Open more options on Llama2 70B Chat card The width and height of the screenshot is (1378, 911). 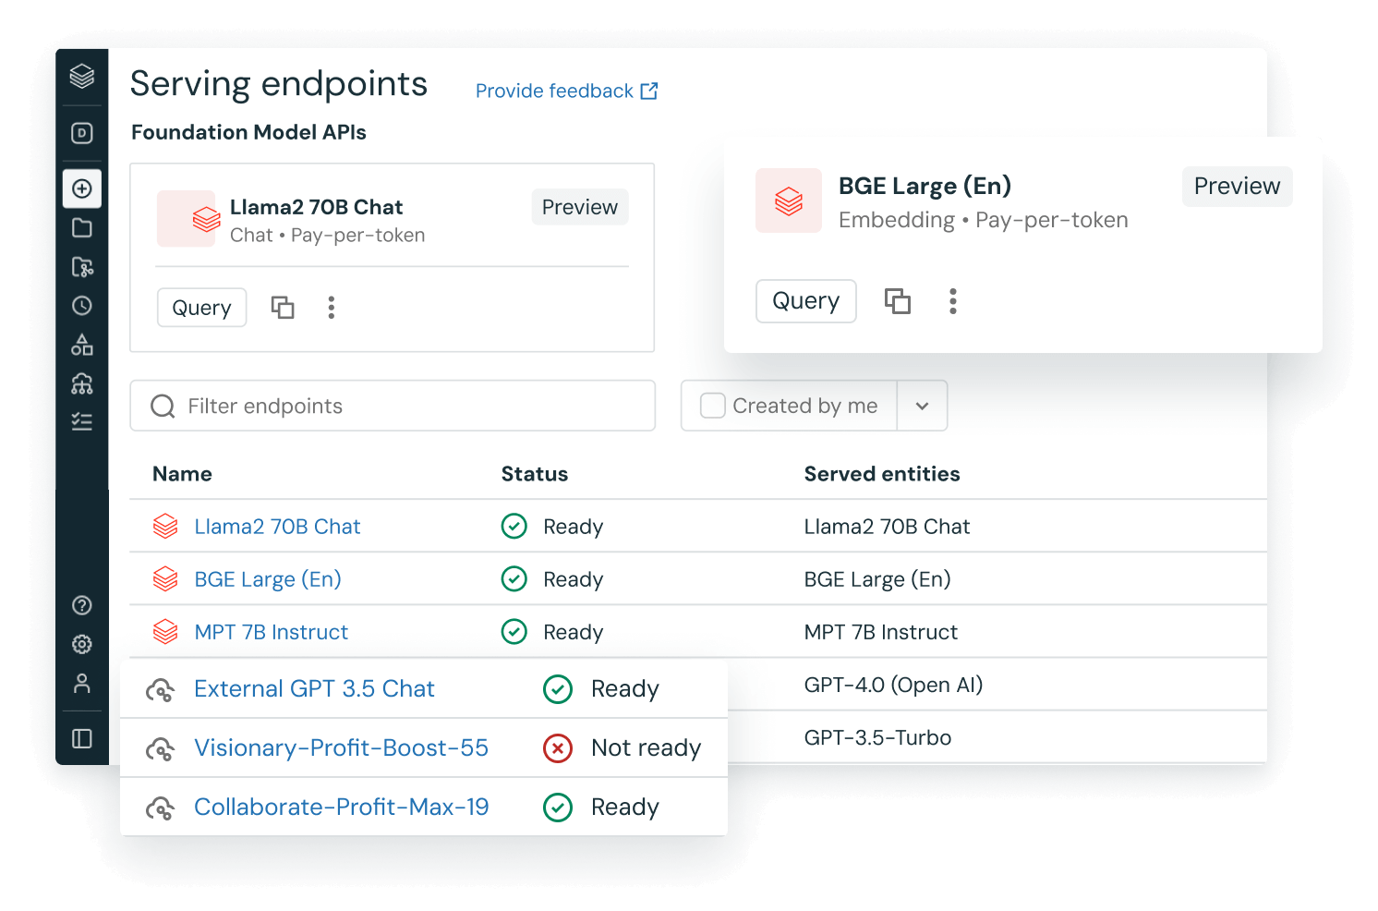(332, 308)
